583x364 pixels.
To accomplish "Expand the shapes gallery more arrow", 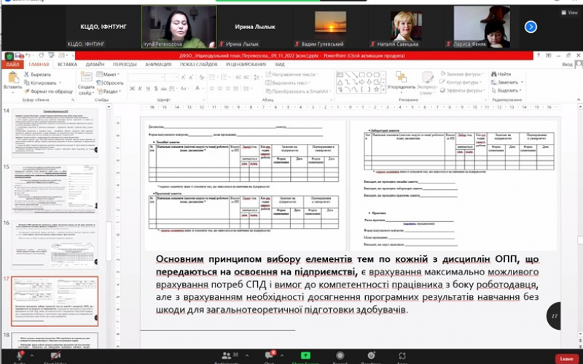I will 383,90.
